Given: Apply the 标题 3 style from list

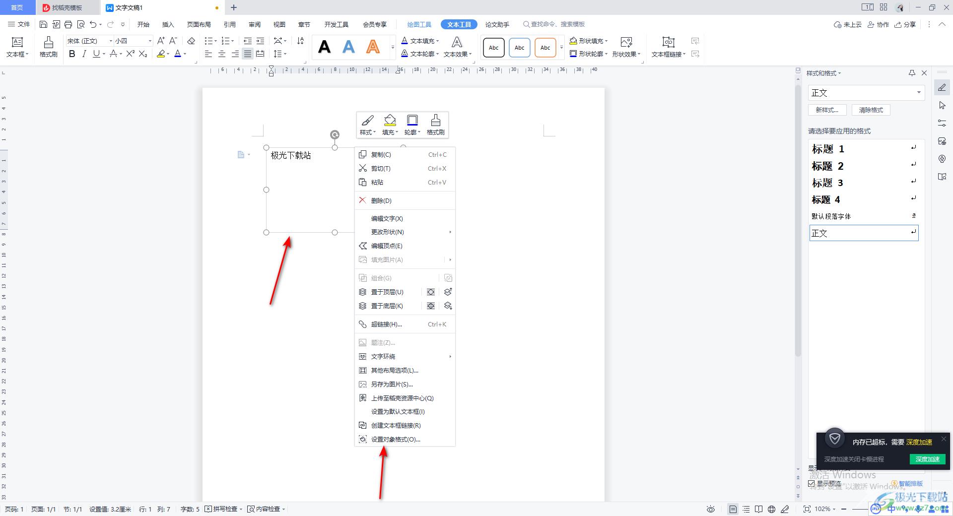Looking at the screenshot, I should tap(864, 183).
